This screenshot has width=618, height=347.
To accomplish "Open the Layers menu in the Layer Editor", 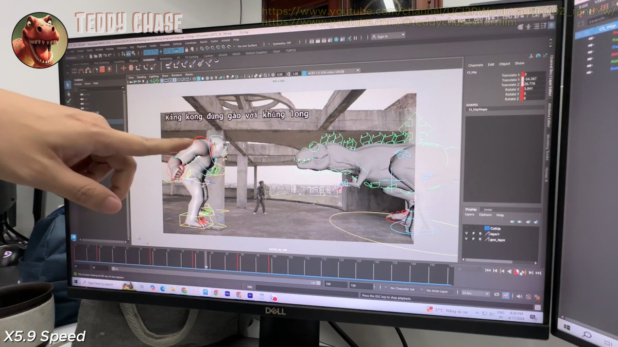I will coord(470,214).
